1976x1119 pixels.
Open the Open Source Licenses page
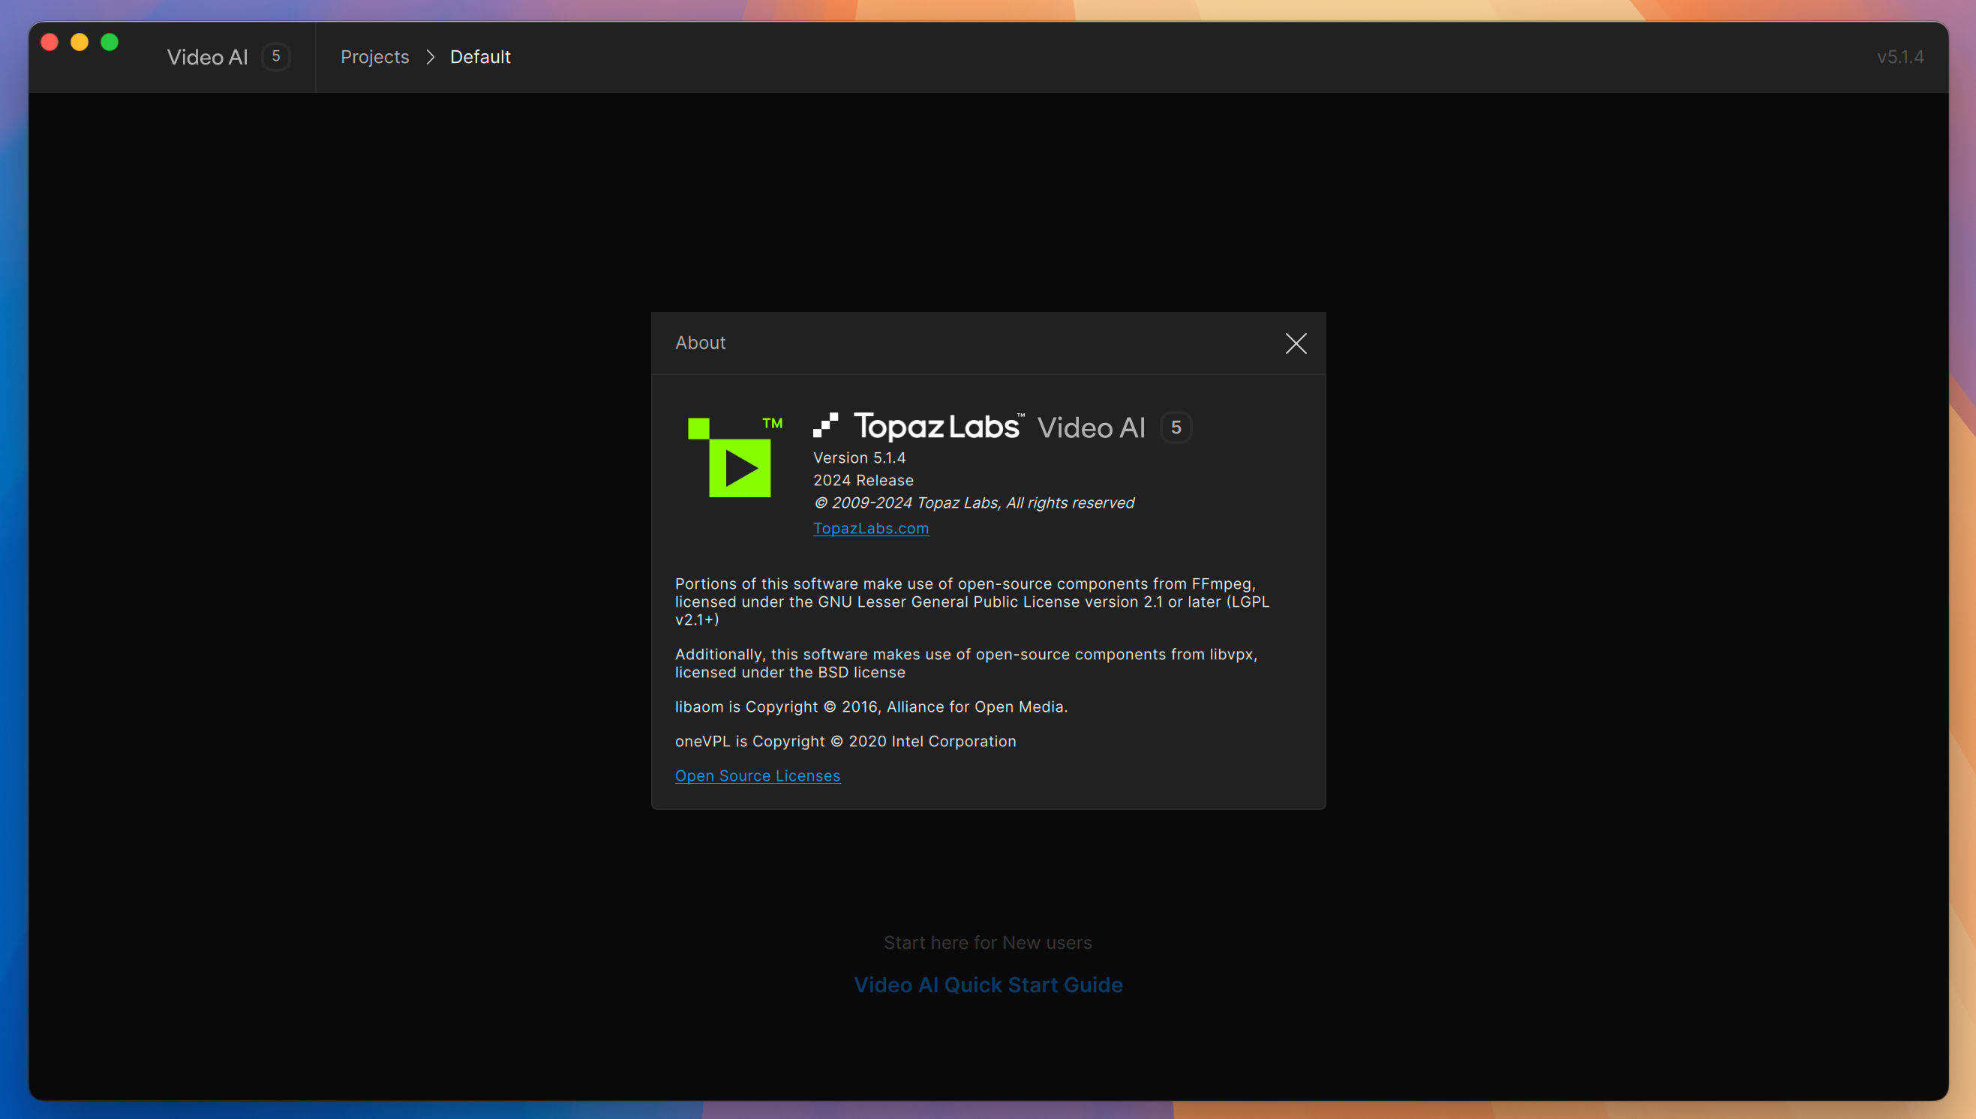pyautogui.click(x=757, y=775)
